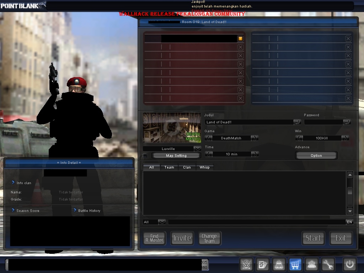Image resolution: width=364 pixels, height=273 pixels.
Task: Tick the checkbox beside Map Setting
Action: tap(145, 156)
